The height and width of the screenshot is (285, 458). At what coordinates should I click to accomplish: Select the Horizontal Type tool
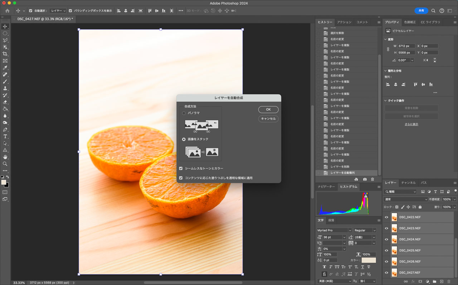click(5, 137)
